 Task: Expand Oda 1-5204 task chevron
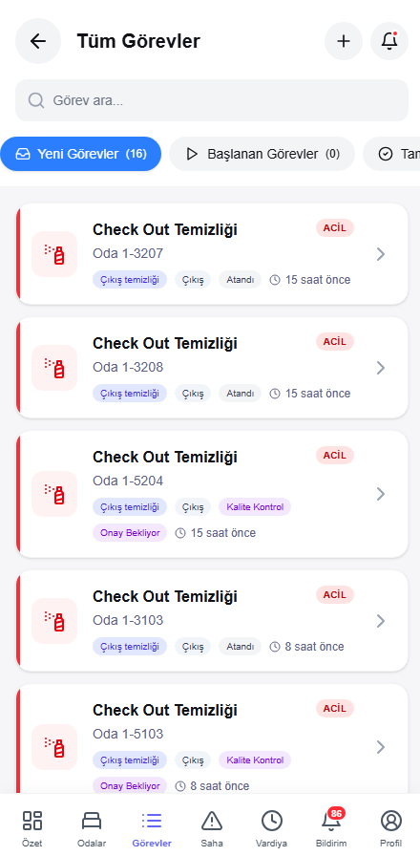pos(381,494)
